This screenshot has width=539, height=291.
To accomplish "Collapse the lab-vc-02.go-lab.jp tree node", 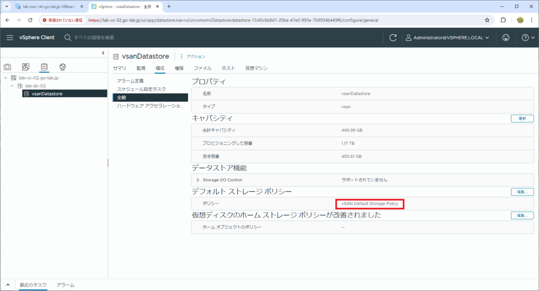I will click(x=5, y=78).
